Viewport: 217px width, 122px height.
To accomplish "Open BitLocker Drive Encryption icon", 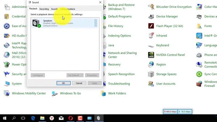I will click(151, 7).
